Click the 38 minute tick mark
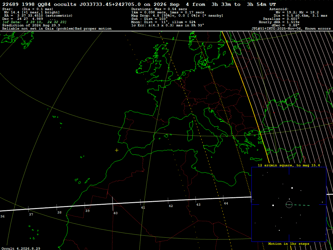The image size is (333, 250). click(x=57, y=207)
